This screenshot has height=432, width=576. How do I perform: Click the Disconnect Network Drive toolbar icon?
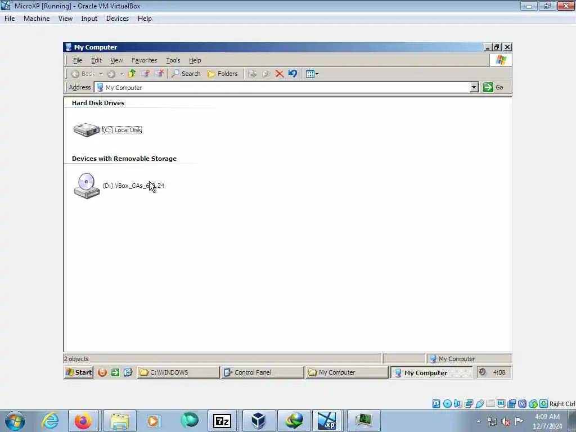click(159, 74)
